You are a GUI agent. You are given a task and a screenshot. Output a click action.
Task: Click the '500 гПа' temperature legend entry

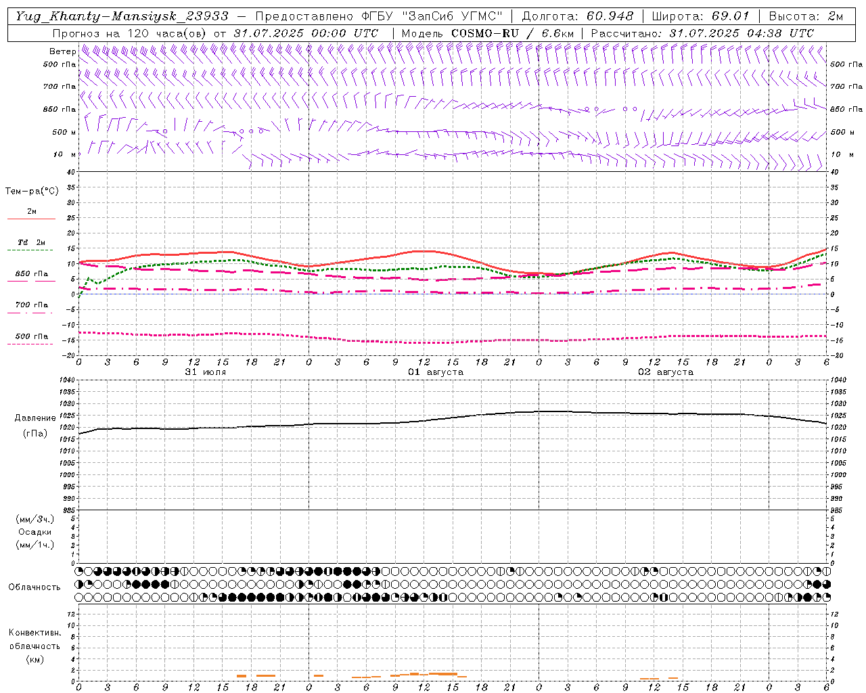coord(32,336)
